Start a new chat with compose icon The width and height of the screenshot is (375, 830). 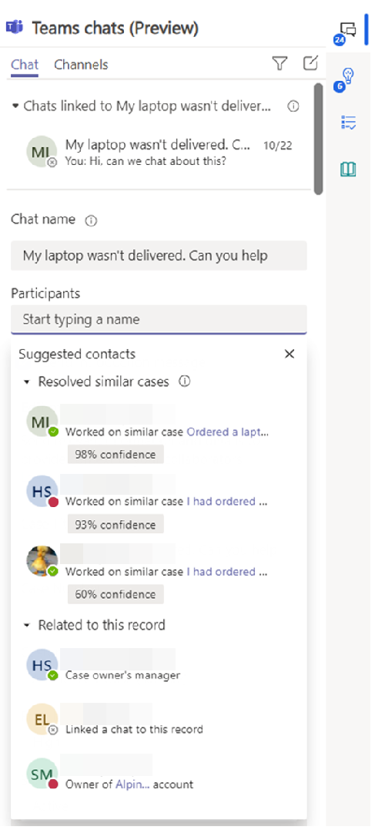tap(310, 63)
